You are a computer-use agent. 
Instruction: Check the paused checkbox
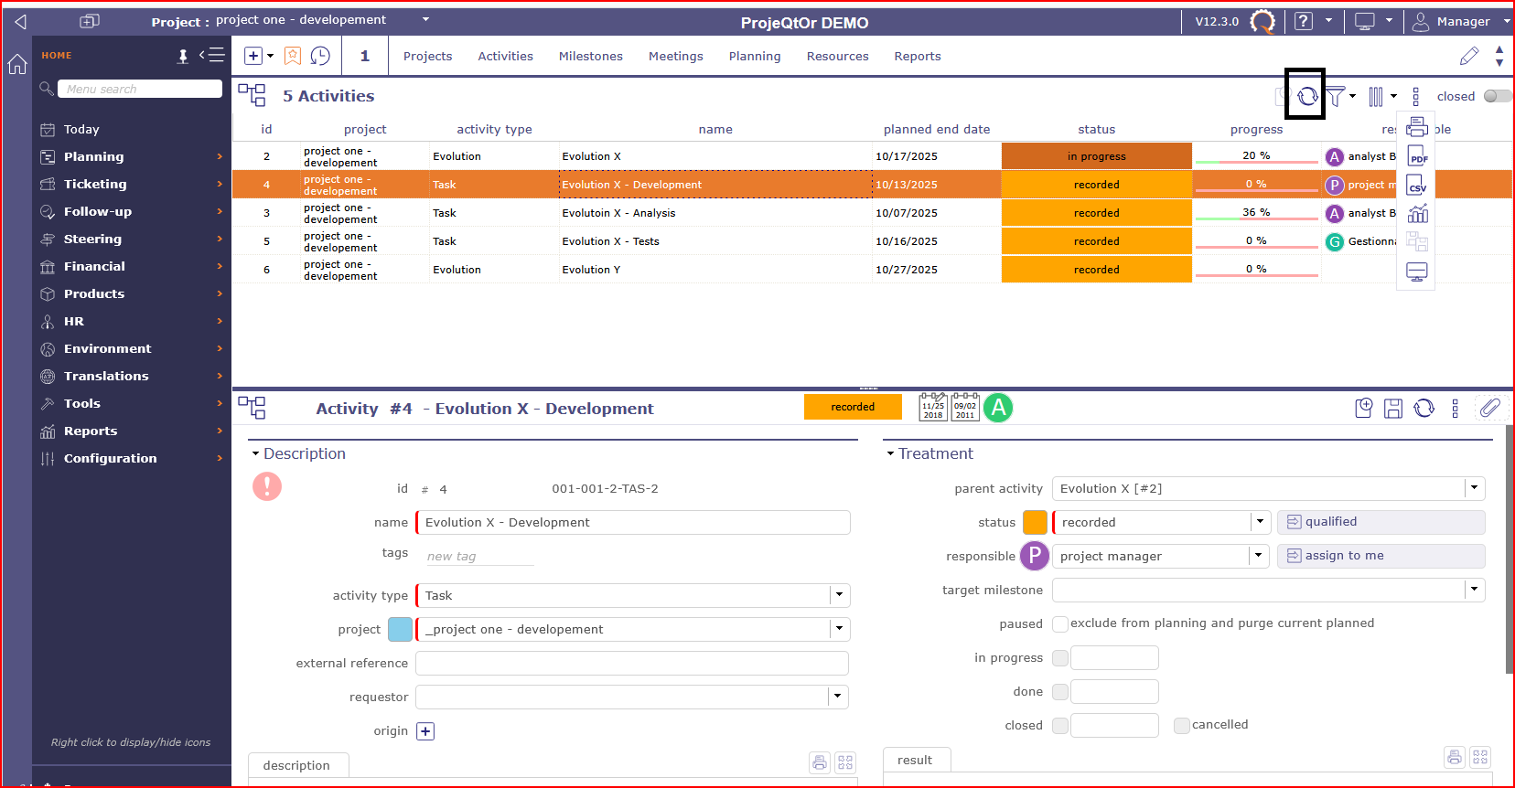pyautogui.click(x=1060, y=623)
